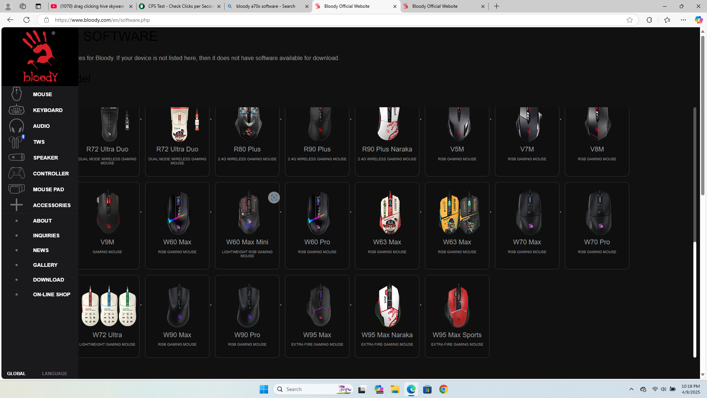Open the W90 Pro product image
This screenshot has width=707, height=398.
[x=248, y=306]
